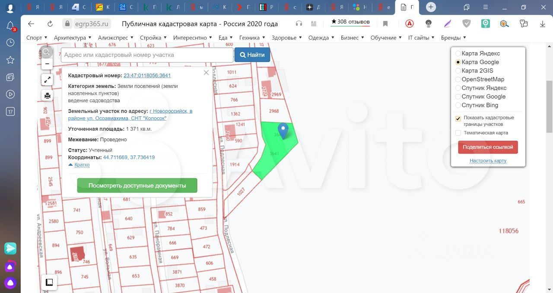Open the Бренды bookmarks folder

(454, 37)
